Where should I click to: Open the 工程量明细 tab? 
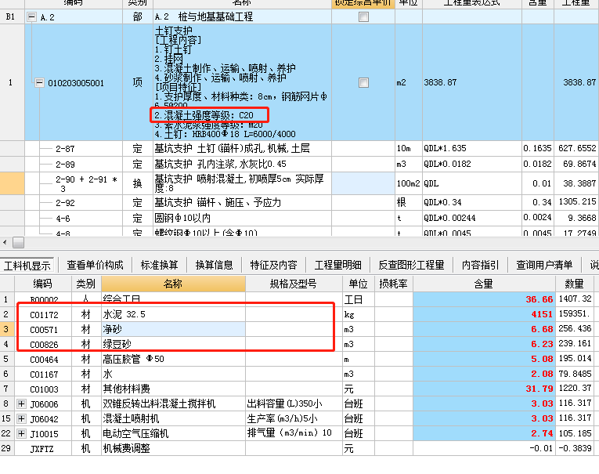[x=338, y=265]
